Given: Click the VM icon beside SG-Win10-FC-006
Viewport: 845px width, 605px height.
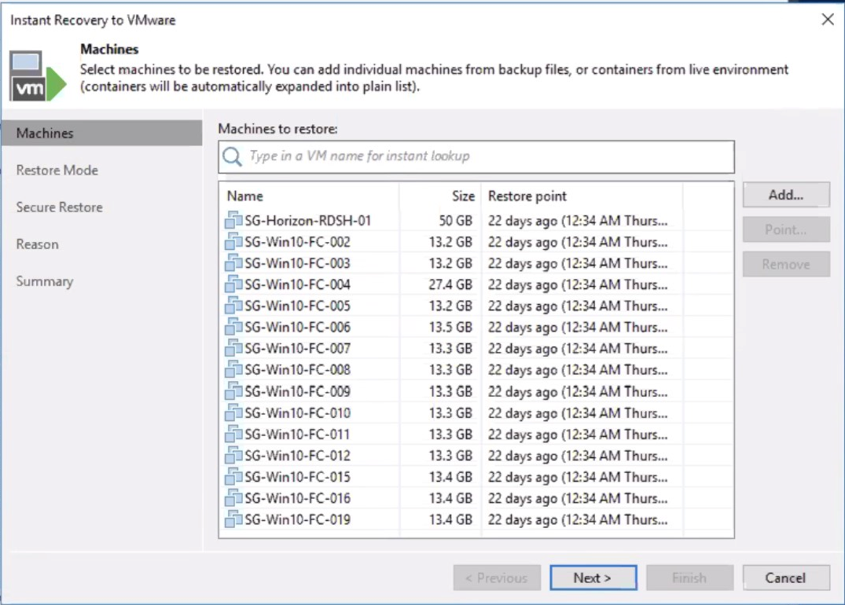Looking at the screenshot, I should coord(233,327).
